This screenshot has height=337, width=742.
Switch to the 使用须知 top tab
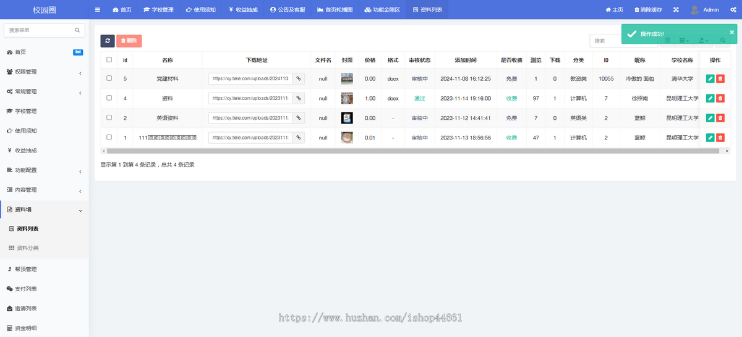[201, 10]
